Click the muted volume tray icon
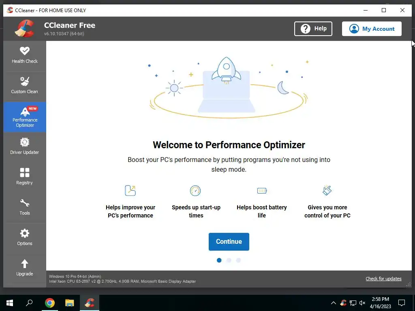 coord(362,303)
